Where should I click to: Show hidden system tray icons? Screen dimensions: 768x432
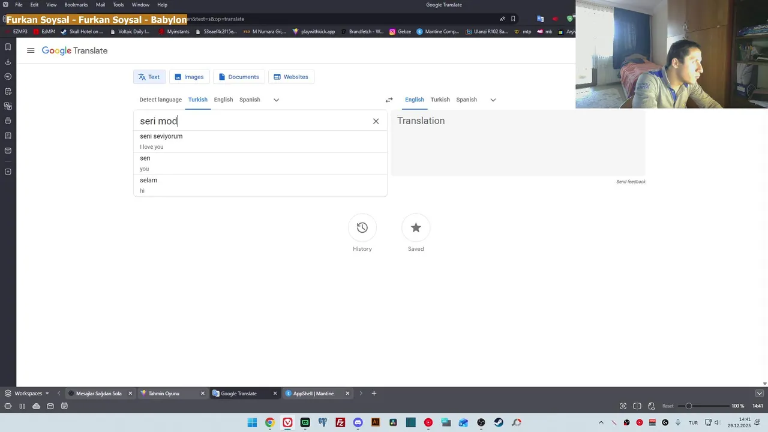pyautogui.click(x=601, y=422)
